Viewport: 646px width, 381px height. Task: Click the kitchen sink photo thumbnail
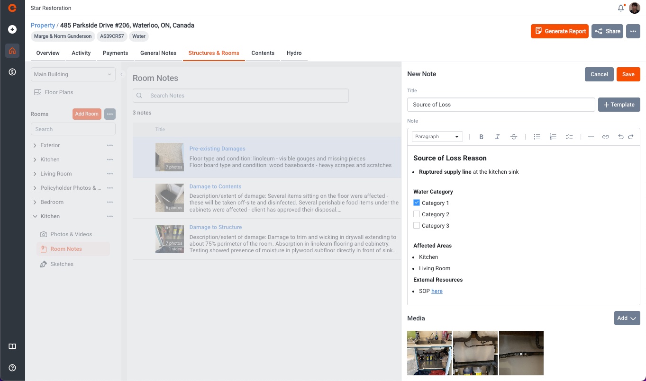click(429, 353)
